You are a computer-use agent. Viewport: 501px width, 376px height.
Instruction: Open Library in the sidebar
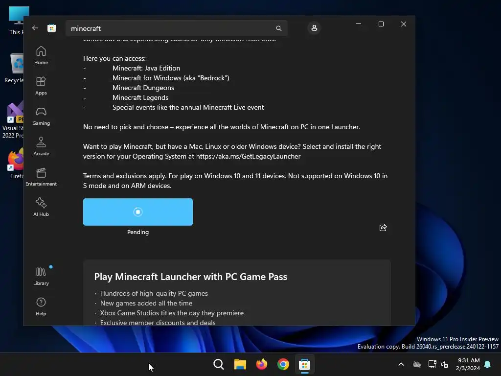click(x=41, y=276)
